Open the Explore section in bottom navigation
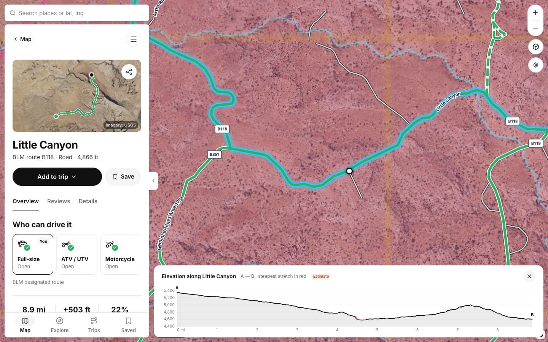The width and height of the screenshot is (548, 342). point(60,325)
